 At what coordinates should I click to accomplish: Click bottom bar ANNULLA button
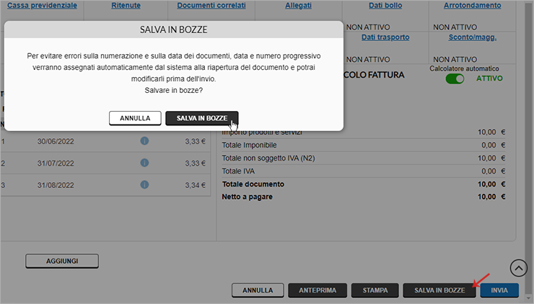tap(258, 290)
